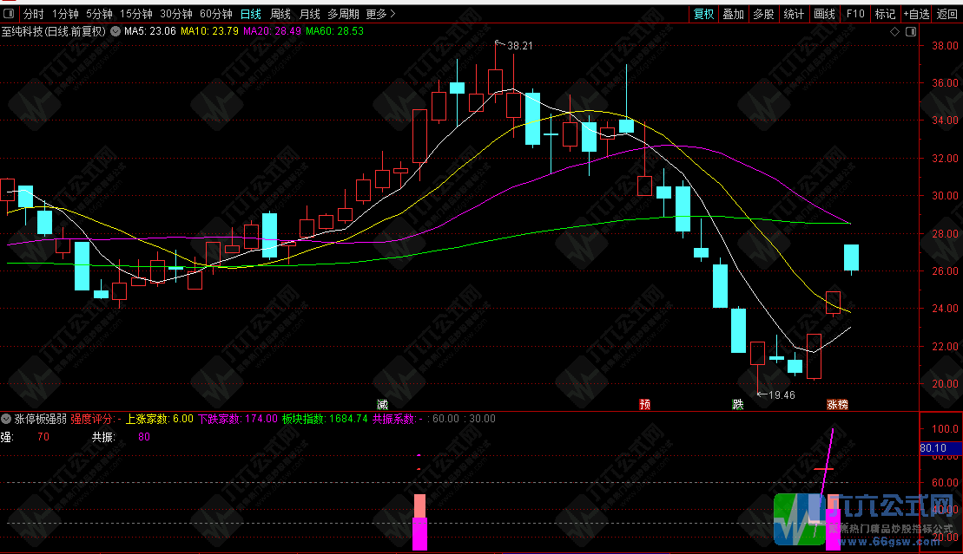This screenshot has width=963, height=554.
Task: Select the 60分钟 period tab
Action: tap(216, 14)
